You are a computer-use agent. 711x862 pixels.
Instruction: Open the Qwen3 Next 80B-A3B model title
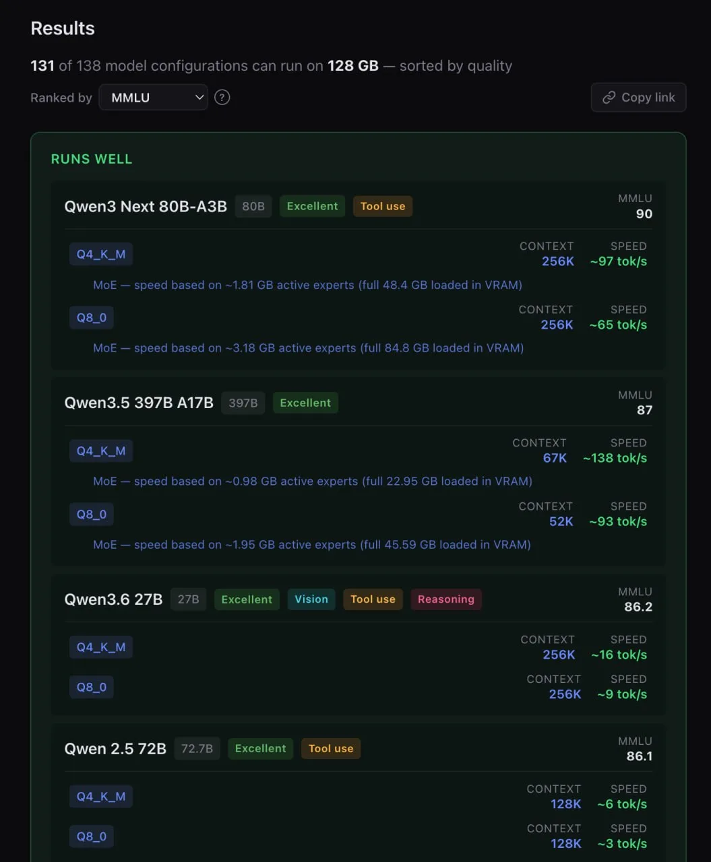pyautogui.click(x=146, y=206)
